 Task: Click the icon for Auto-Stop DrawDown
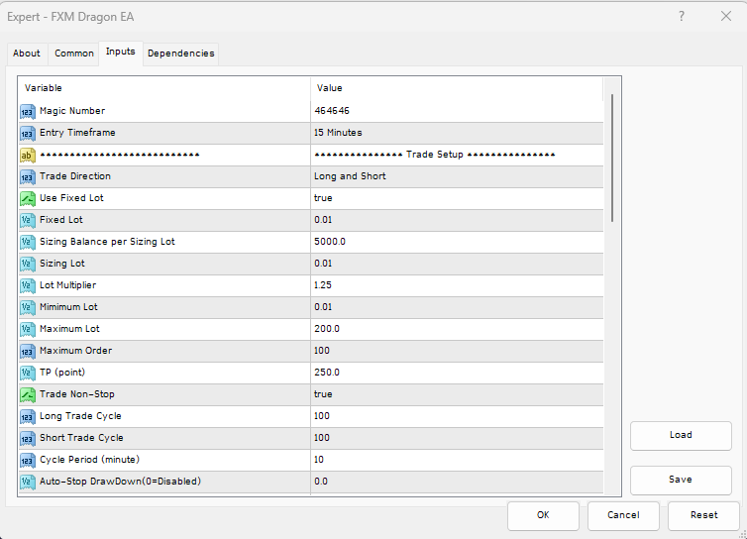point(28,483)
